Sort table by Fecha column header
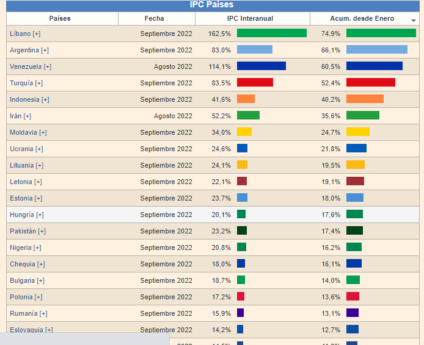 (154, 18)
